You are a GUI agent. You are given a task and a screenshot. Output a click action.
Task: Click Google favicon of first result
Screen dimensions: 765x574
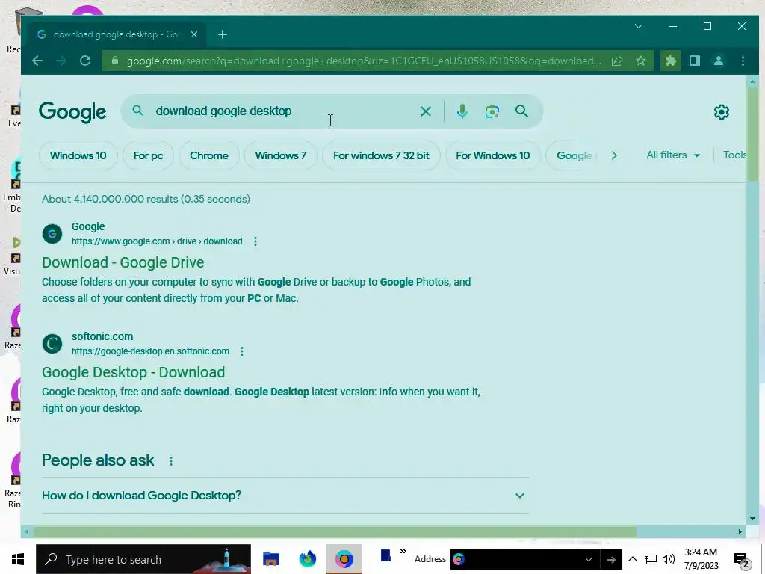pyautogui.click(x=52, y=234)
